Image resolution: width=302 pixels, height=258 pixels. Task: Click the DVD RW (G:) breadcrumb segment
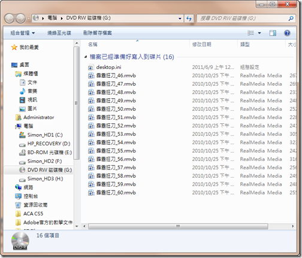coord(88,18)
